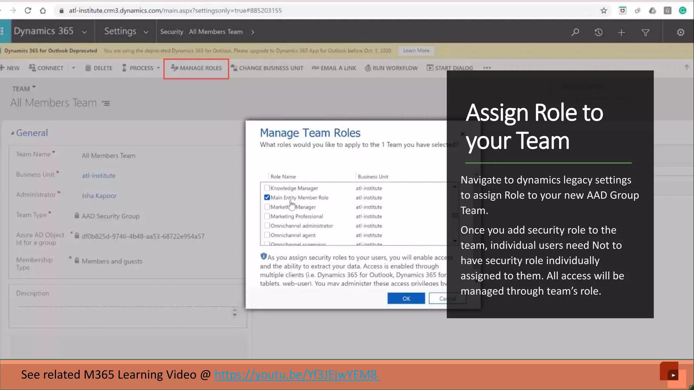The image size is (694, 390).
Task: Expand breadcrumb chevron after All Members Team
Action: [252, 32]
